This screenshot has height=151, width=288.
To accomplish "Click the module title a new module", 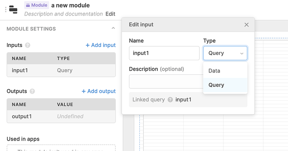I will 71,5.
